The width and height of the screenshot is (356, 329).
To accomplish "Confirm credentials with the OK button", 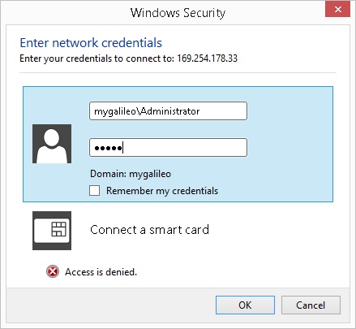I will click(x=245, y=305).
